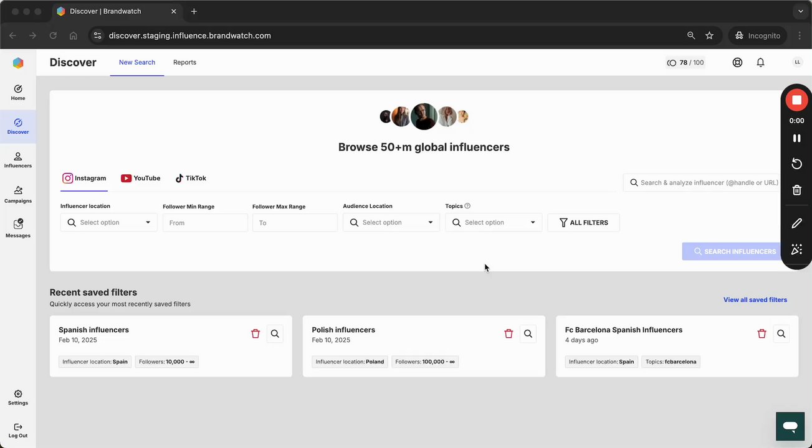This screenshot has height=448, width=812.
Task: Switch to the YouTube tab
Action: [140, 178]
